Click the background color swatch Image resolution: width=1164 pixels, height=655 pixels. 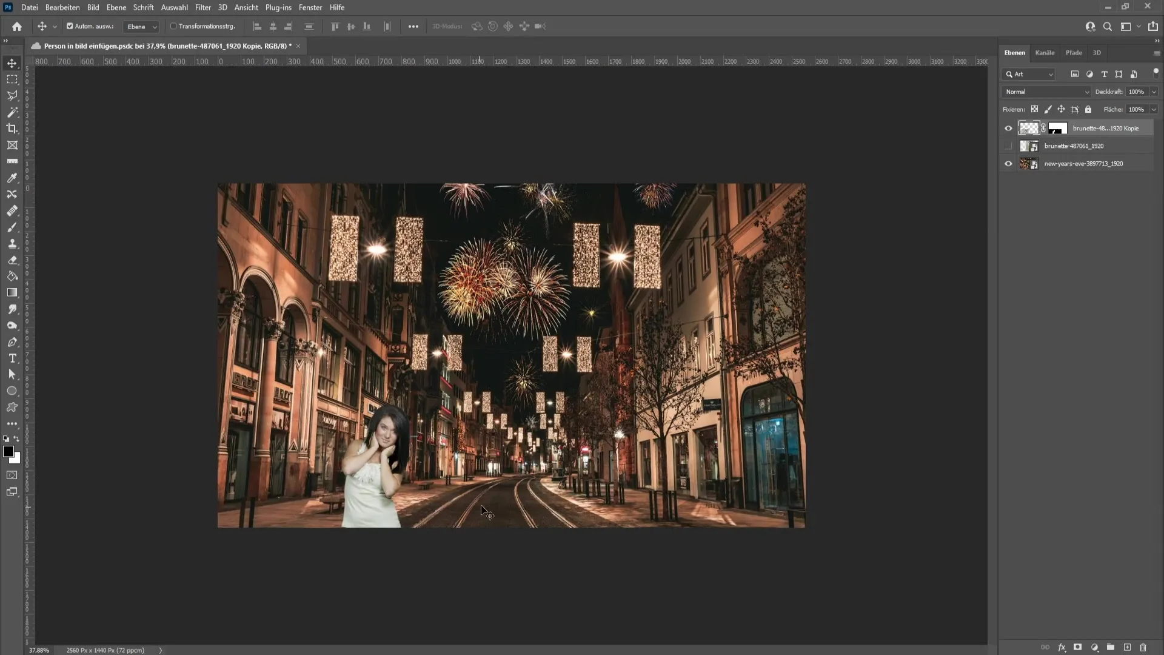(16, 460)
